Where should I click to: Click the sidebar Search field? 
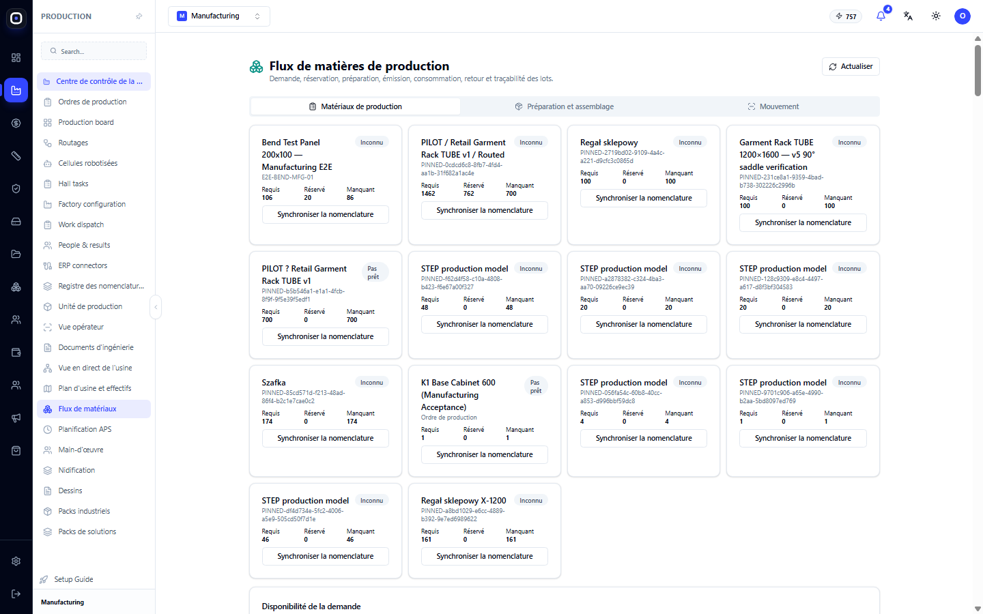click(94, 51)
